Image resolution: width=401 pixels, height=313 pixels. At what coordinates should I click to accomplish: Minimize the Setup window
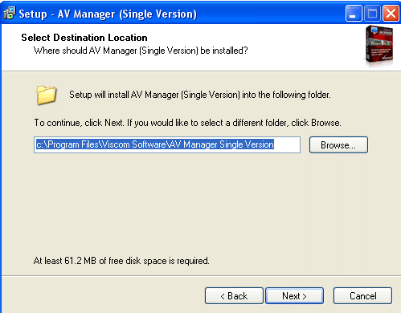[x=354, y=14]
